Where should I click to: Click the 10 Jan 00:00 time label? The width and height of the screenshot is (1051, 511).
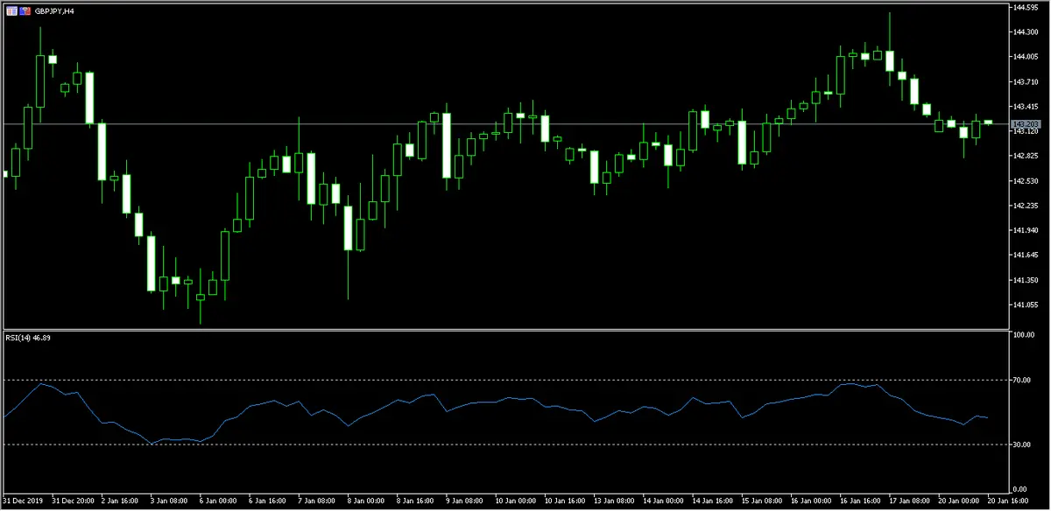pos(518,503)
